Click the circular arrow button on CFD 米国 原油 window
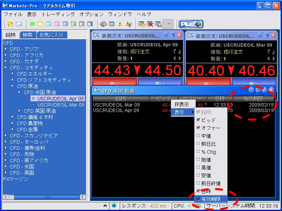This screenshot has height=211, width=282. (x=251, y=90)
